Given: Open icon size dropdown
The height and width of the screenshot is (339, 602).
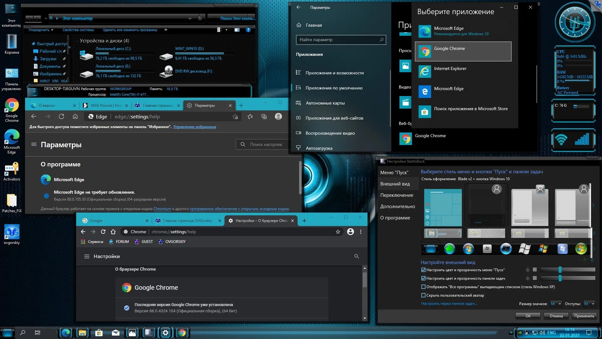Looking at the screenshot, I should (556, 304).
